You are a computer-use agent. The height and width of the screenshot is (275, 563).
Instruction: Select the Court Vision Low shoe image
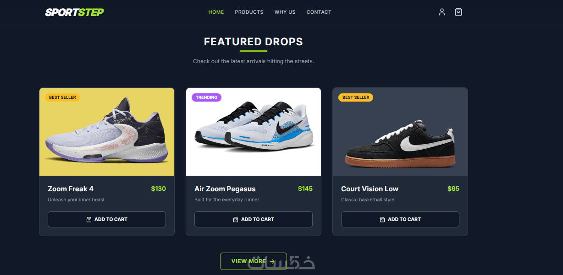(x=400, y=132)
